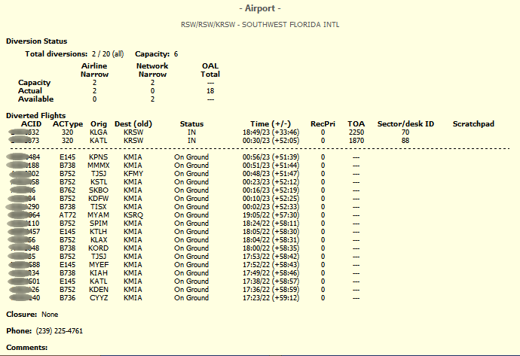Select the Orig column header

coord(98,123)
